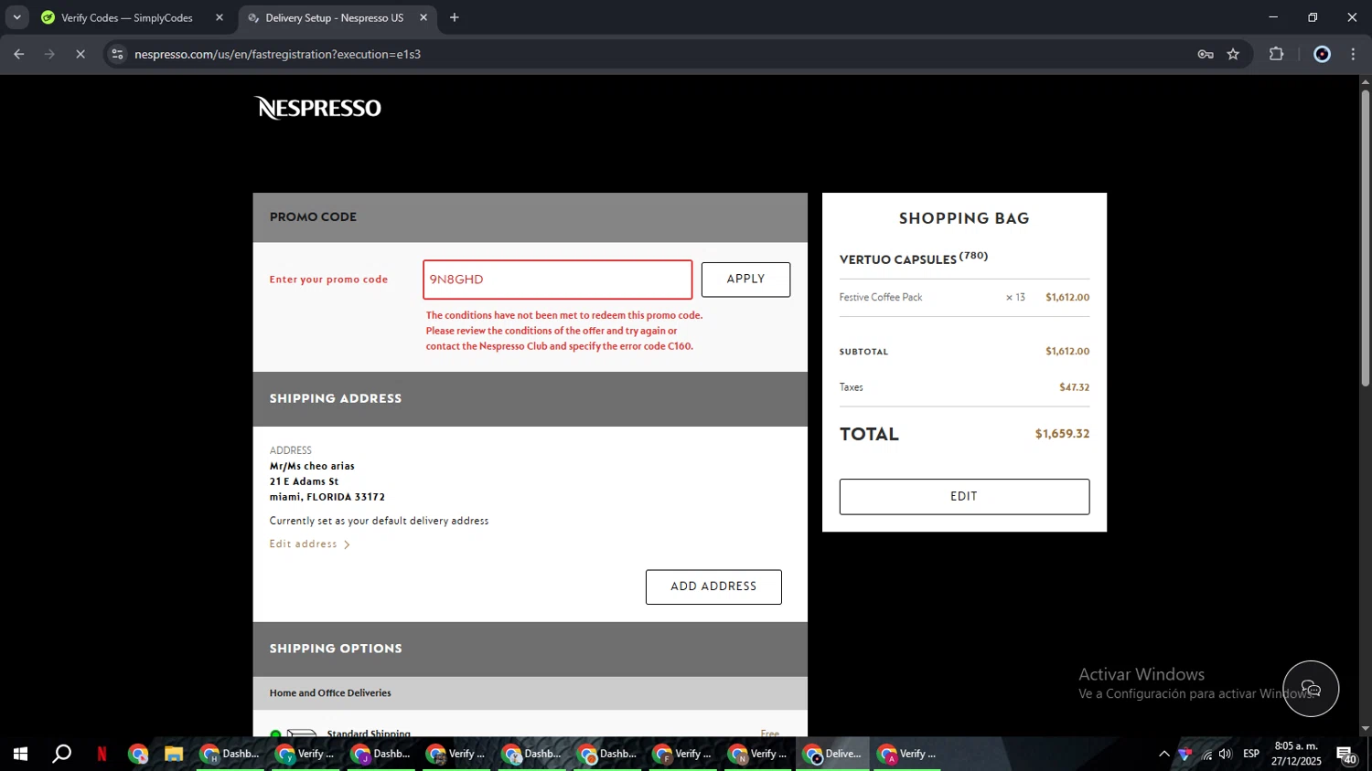
Task: Activate the Delive... Chrome window in the taskbar
Action: [x=832, y=754]
